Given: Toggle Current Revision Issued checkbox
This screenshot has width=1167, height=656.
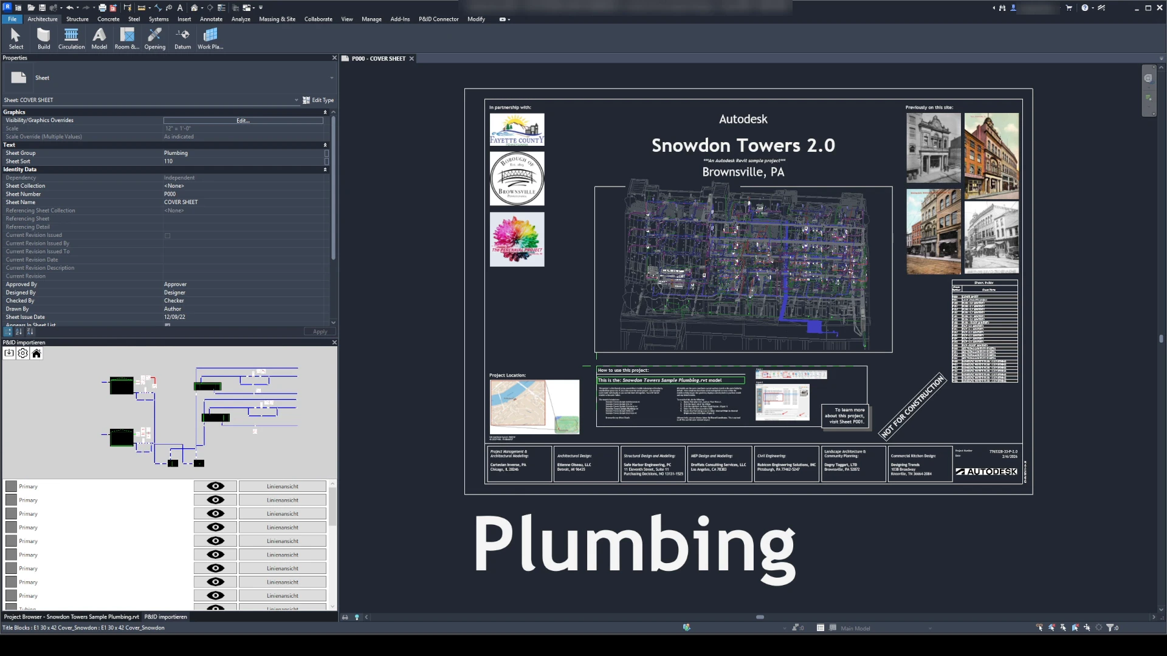Looking at the screenshot, I should point(167,236).
